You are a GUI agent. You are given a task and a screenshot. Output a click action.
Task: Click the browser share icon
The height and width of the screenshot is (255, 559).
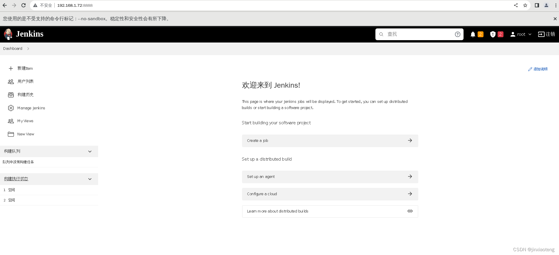coord(516,5)
